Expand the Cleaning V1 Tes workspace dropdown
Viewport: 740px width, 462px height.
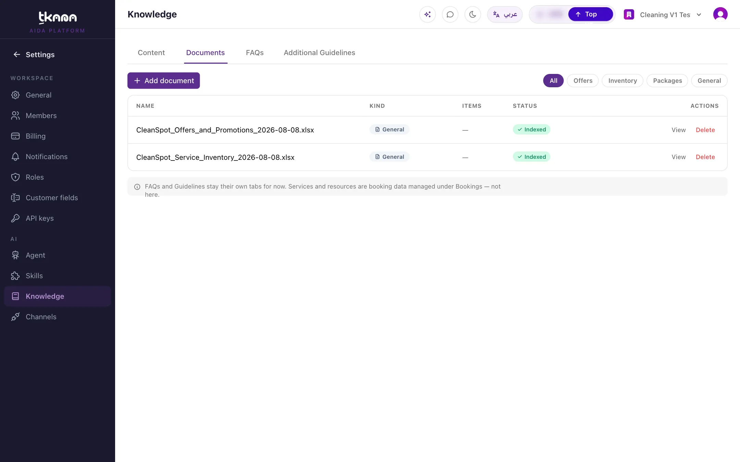(x=663, y=14)
